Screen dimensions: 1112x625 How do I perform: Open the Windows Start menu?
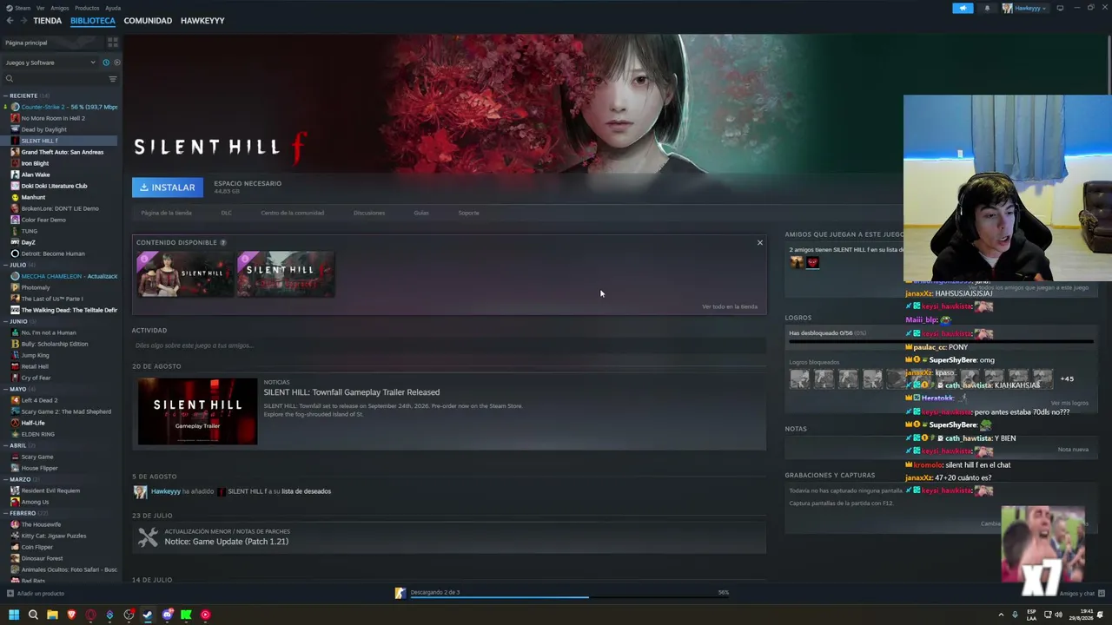click(x=14, y=615)
